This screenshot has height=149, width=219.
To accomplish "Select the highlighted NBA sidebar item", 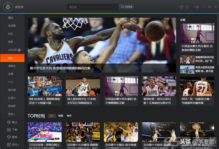I will tap(12, 58).
